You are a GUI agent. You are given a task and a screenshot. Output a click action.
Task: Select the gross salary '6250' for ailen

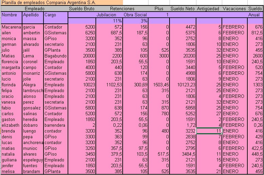pyautogui.click(x=82, y=33)
